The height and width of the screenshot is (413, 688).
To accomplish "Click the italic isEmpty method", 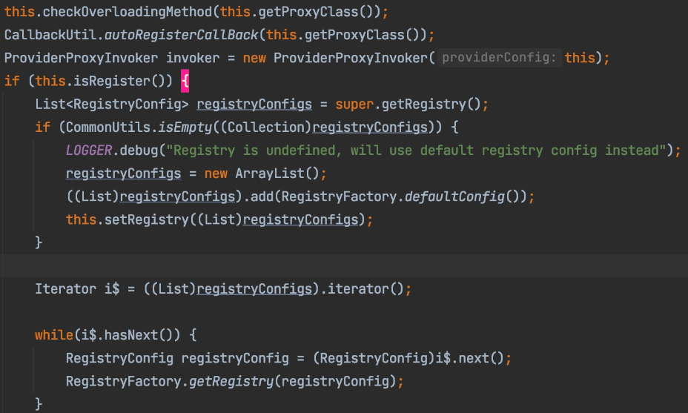I will click(185, 128).
